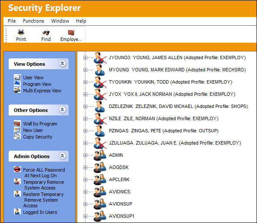Click the disabled user icon for JYOUNG3
Viewport: 257px width, 223px height.
(100, 58)
